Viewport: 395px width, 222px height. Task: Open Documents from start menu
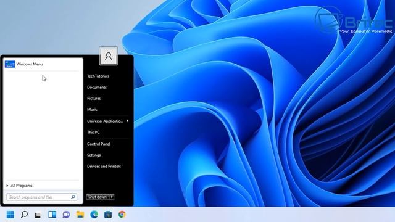(97, 87)
